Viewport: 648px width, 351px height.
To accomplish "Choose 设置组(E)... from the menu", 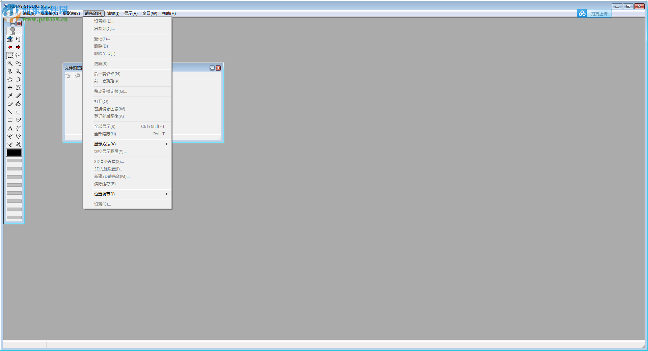I will 127,21.
